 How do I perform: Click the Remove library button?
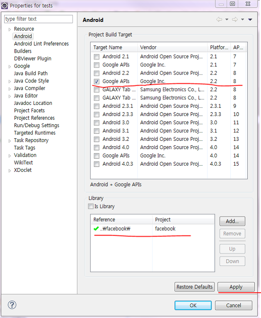point(232,234)
